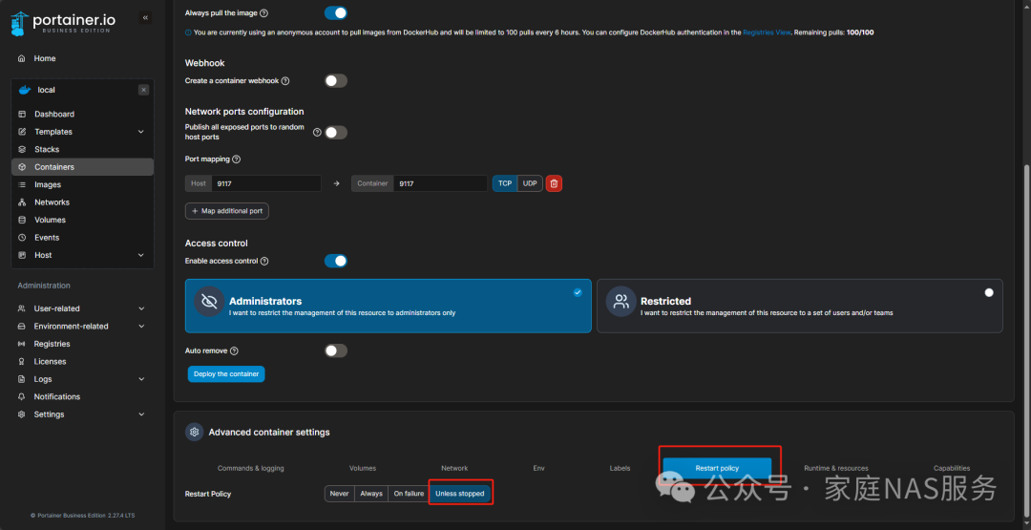Open the Restart policy tab
The image size is (1031, 530).
tap(717, 468)
